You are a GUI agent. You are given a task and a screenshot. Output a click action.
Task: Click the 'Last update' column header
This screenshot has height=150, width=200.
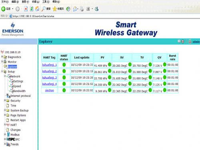[x=82, y=58]
